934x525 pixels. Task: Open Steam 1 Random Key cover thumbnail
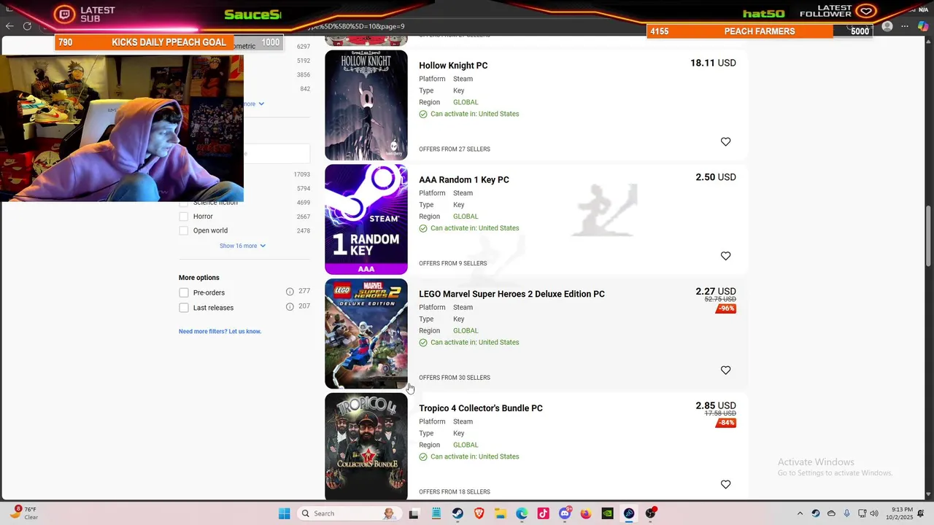pos(366,219)
